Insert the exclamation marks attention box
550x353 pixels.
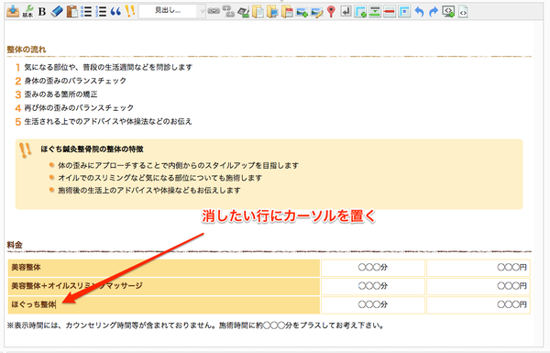tap(130, 12)
